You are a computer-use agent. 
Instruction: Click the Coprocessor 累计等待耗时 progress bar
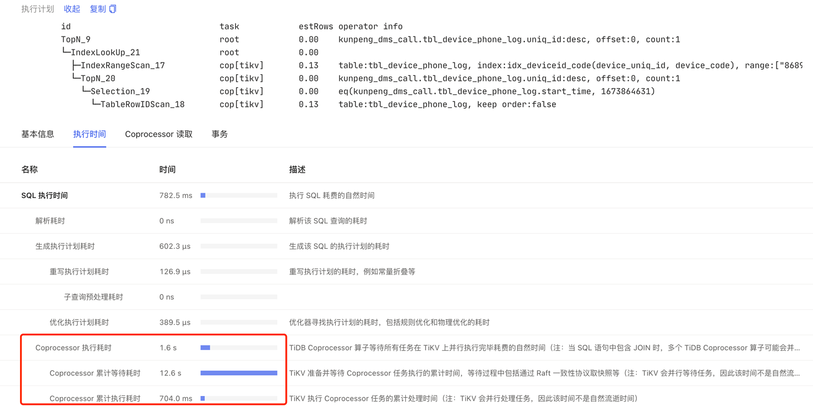click(239, 373)
